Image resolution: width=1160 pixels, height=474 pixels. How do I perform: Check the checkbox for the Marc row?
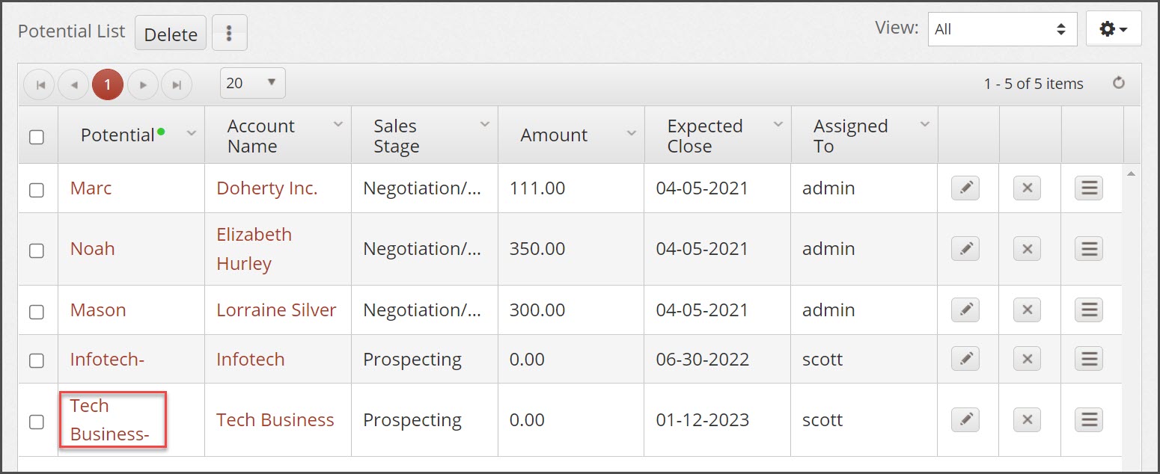[x=36, y=190]
